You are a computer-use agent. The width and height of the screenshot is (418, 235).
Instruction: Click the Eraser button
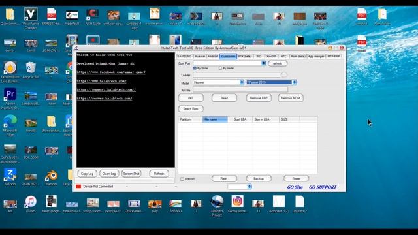(297, 178)
